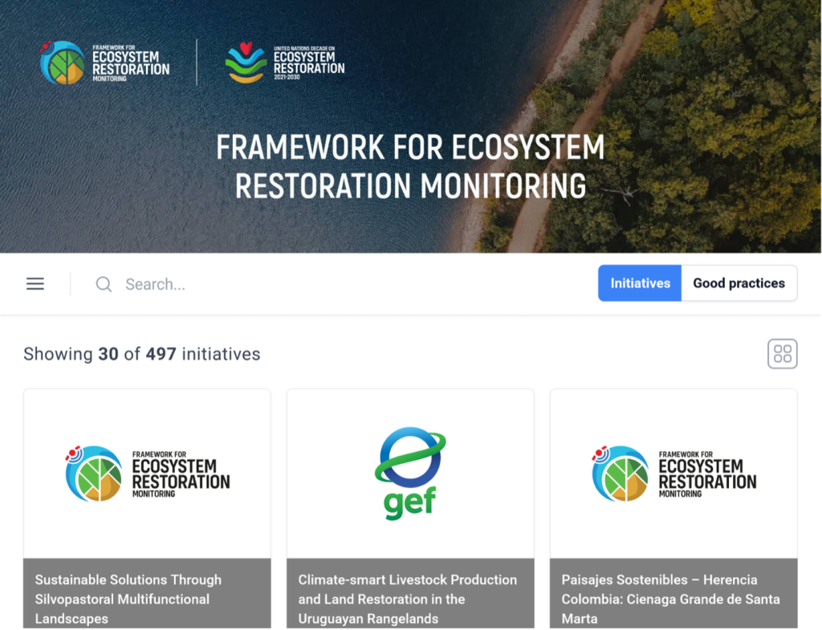Click the magnifying glass search icon
The width and height of the screenshot is (822, 630).
coord(104,284)
